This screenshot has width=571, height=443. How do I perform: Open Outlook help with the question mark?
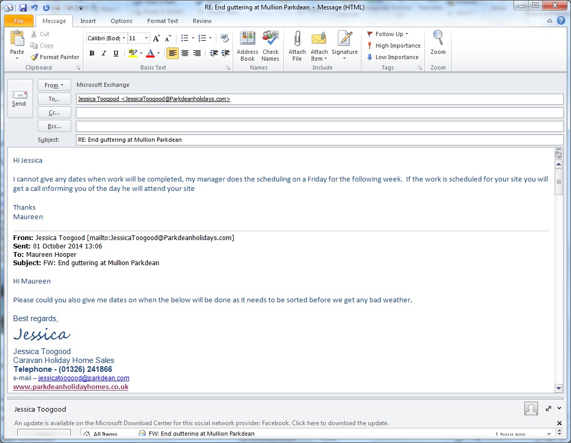tap(561, 21)
